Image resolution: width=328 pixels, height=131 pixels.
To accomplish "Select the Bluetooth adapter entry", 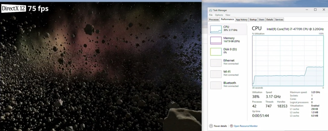I will point(229,84).
